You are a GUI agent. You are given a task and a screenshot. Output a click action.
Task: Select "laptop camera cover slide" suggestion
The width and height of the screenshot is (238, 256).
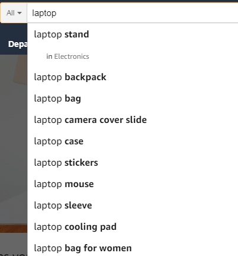(x=133, y=120)
